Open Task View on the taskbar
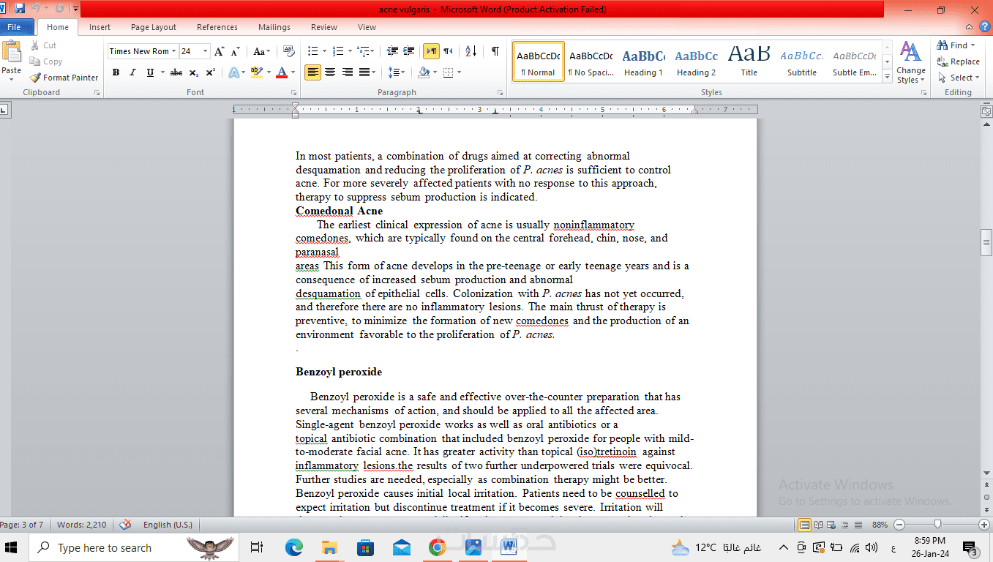This screenshot has width=993, height=562. [x=256, y=547]
